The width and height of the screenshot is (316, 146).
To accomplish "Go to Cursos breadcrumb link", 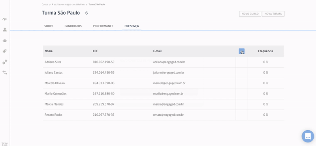I will click(x=45, y=4).
